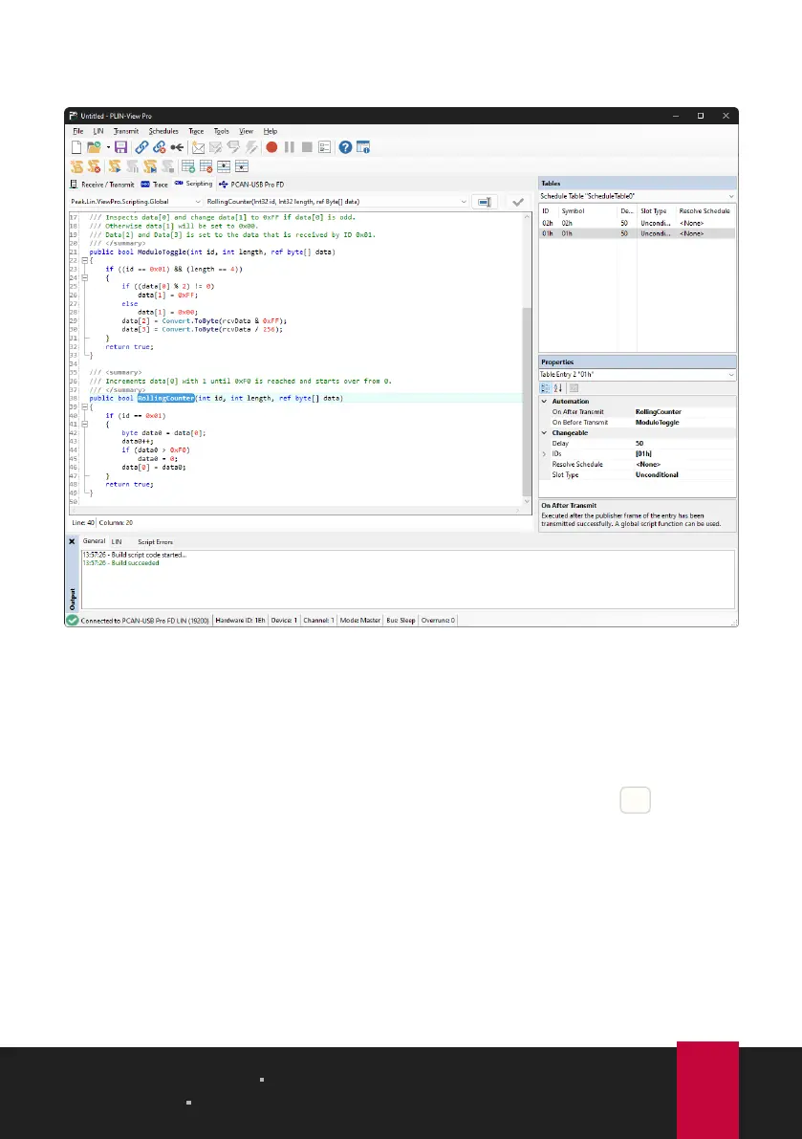The image size is (802, 1139).
Task: Collapse the code fold at ModuloToggle function
Action: pyautogui.click(x=85, y=260)
